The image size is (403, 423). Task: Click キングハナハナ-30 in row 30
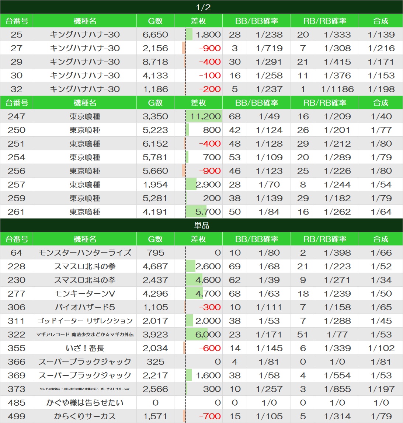[x=85, y=75]
